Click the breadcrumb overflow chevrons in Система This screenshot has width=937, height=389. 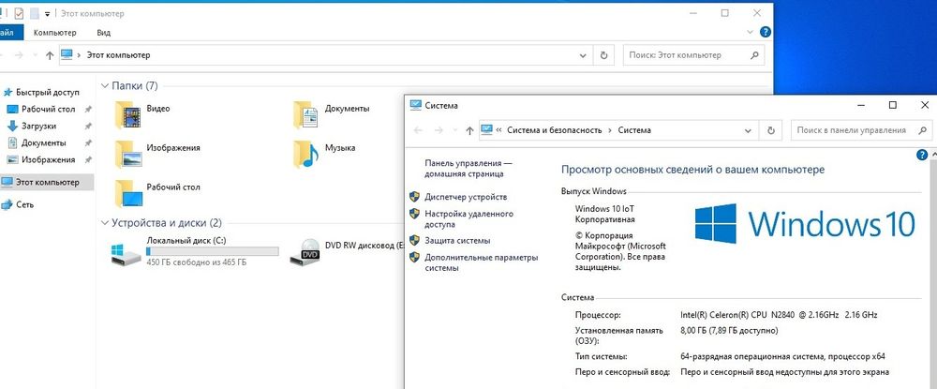point(498,130)
